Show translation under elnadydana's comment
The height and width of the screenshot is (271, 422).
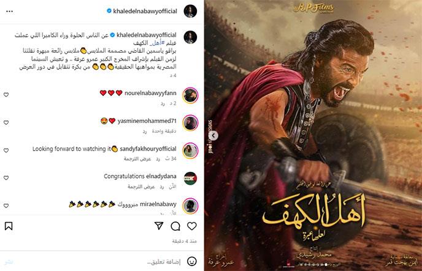141,187
